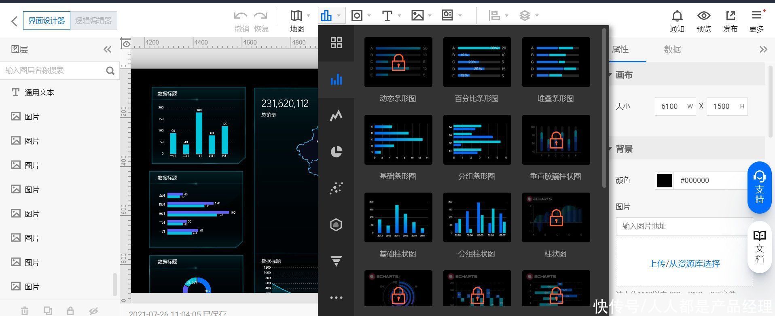This screenshot has width=775, height=316.
Task: Toggle layer visibility hide icon
Action: pos(93,311)
